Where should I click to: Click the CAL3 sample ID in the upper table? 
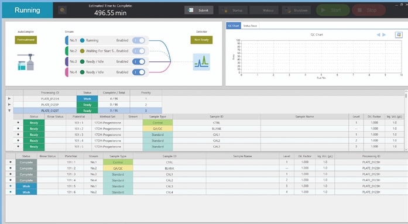217,147
